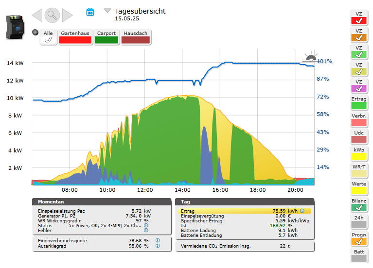This screenshot has height=268, width=373.
Task: Open the Tagesübersicht view dropdown
Action: [107, 11]
